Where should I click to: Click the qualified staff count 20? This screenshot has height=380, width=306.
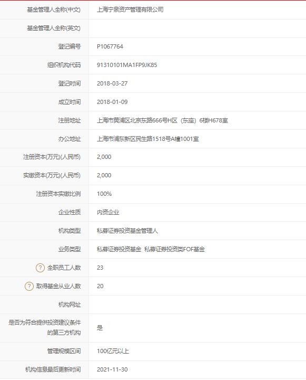(100, 286)
